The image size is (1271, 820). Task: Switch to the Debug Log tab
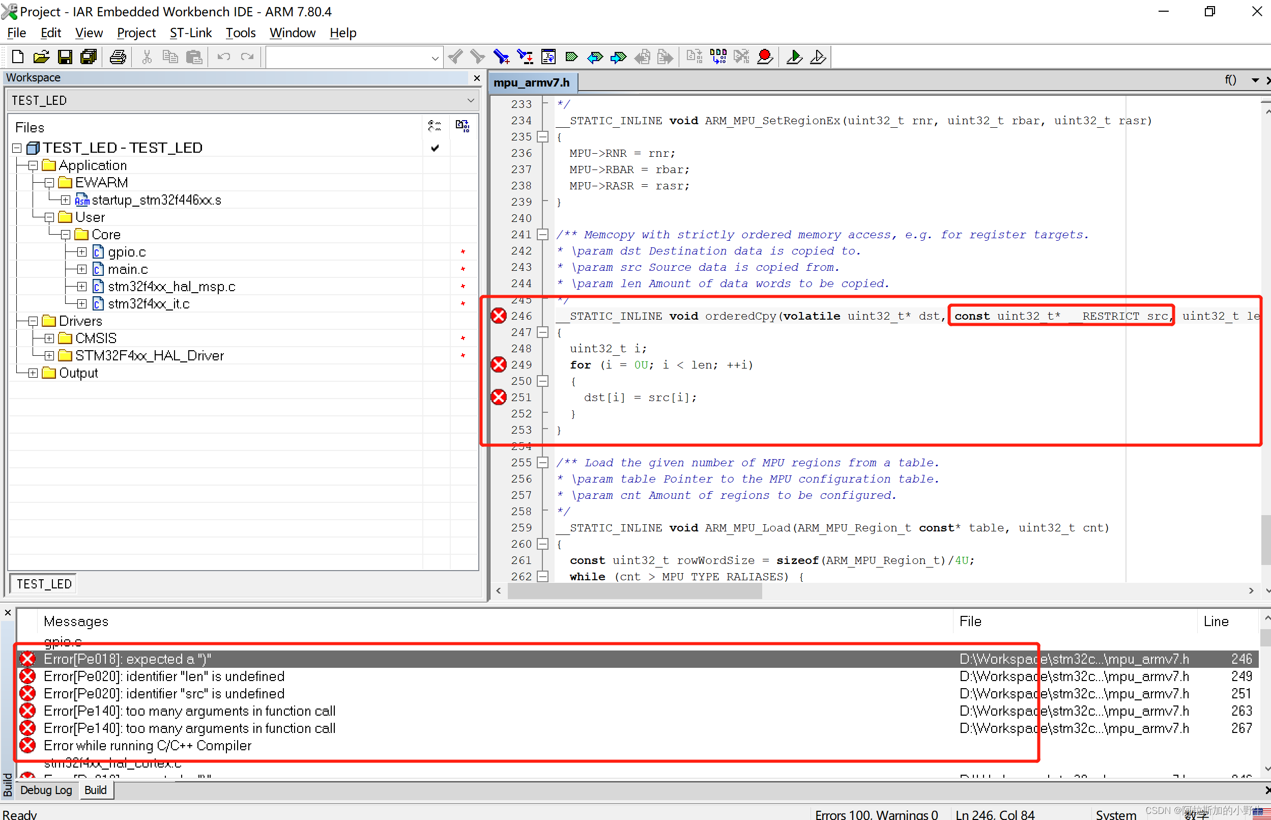pyautogui.click(x=46, y=790)
